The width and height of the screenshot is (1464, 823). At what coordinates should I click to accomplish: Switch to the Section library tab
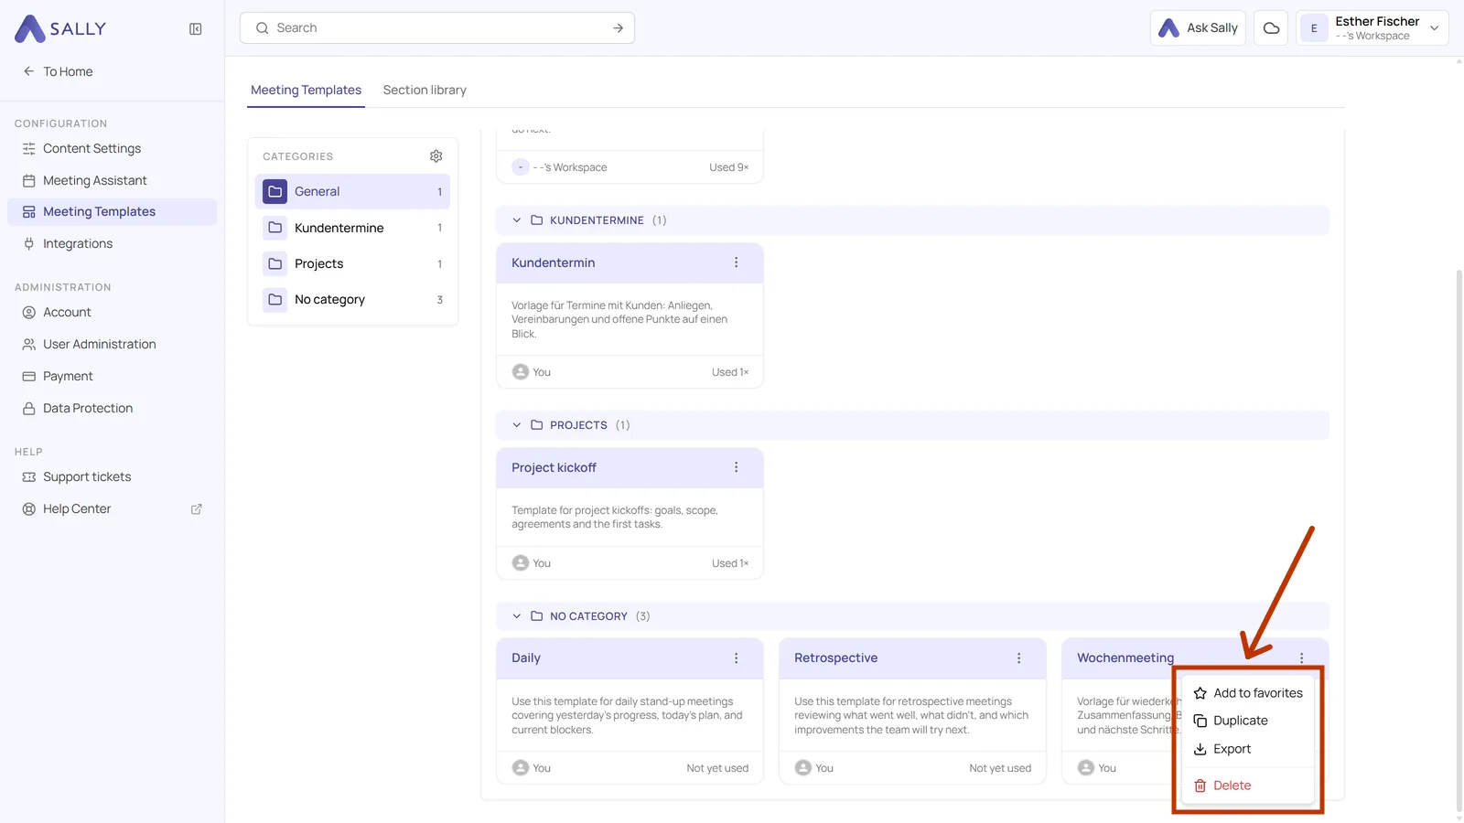pos(425,90)
